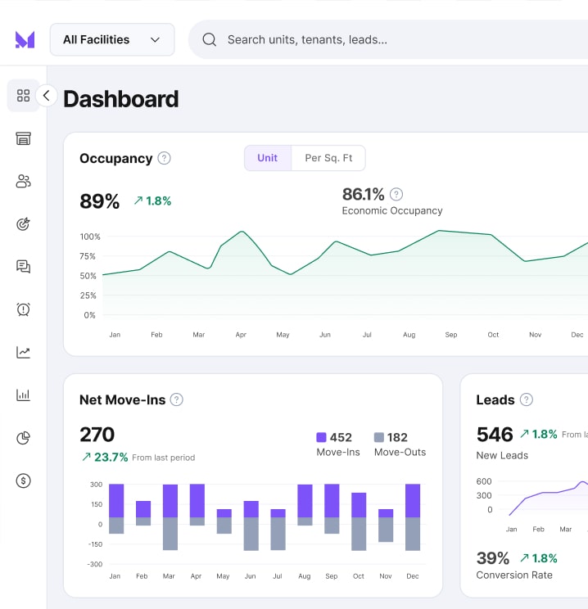Image resolution: width=588 pixels, height=609 pixels.
Task: Open the tenants people icon in sidebar
Action: [23, 182]
